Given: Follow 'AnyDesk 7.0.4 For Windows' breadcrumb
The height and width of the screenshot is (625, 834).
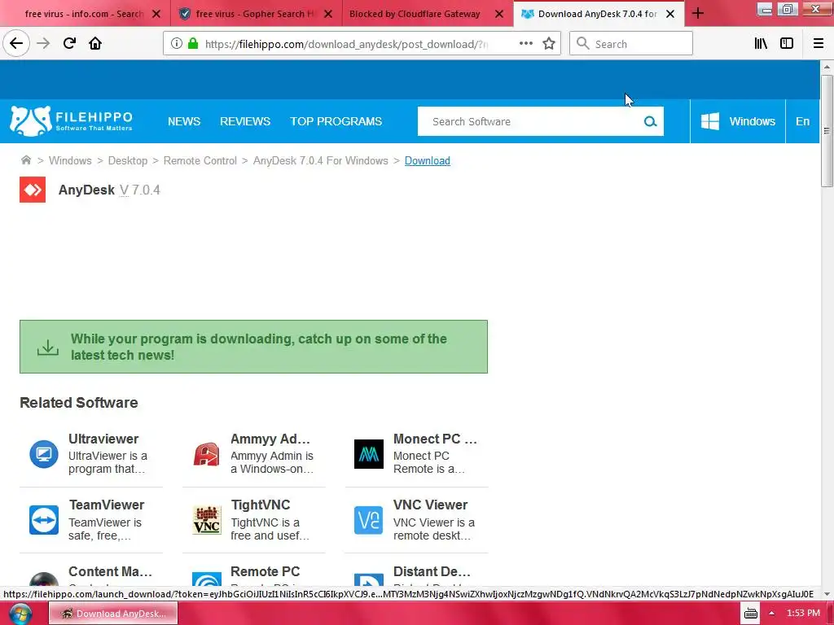Looking at the screenshot, I should pyautogui.click(x=321, y=160).
